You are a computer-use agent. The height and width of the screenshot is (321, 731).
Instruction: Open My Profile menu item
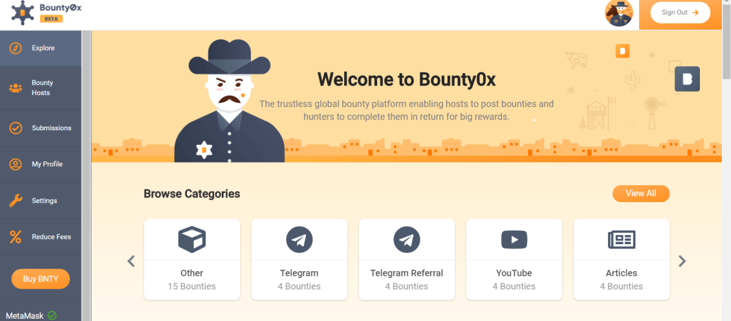click(41, 164)
